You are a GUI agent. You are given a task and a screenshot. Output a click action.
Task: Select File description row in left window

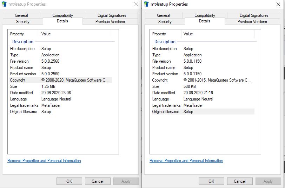61,49
